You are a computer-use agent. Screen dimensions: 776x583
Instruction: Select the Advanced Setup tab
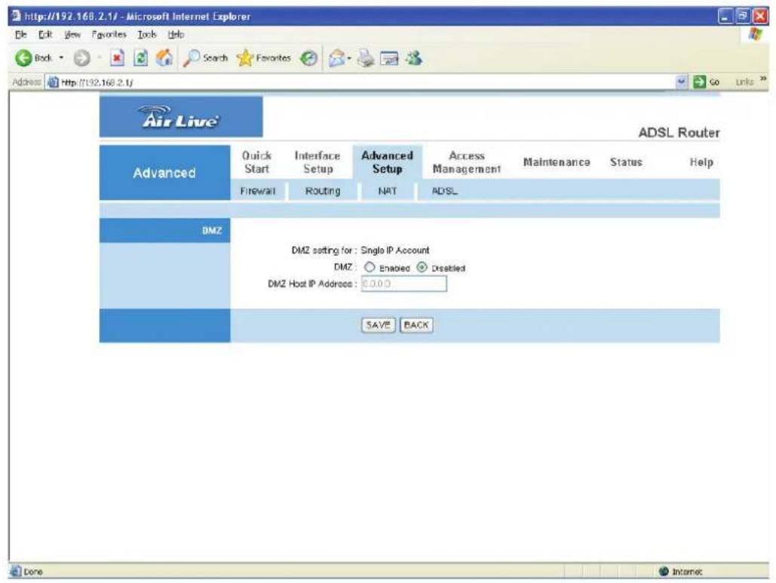click(x=387, y=162)
